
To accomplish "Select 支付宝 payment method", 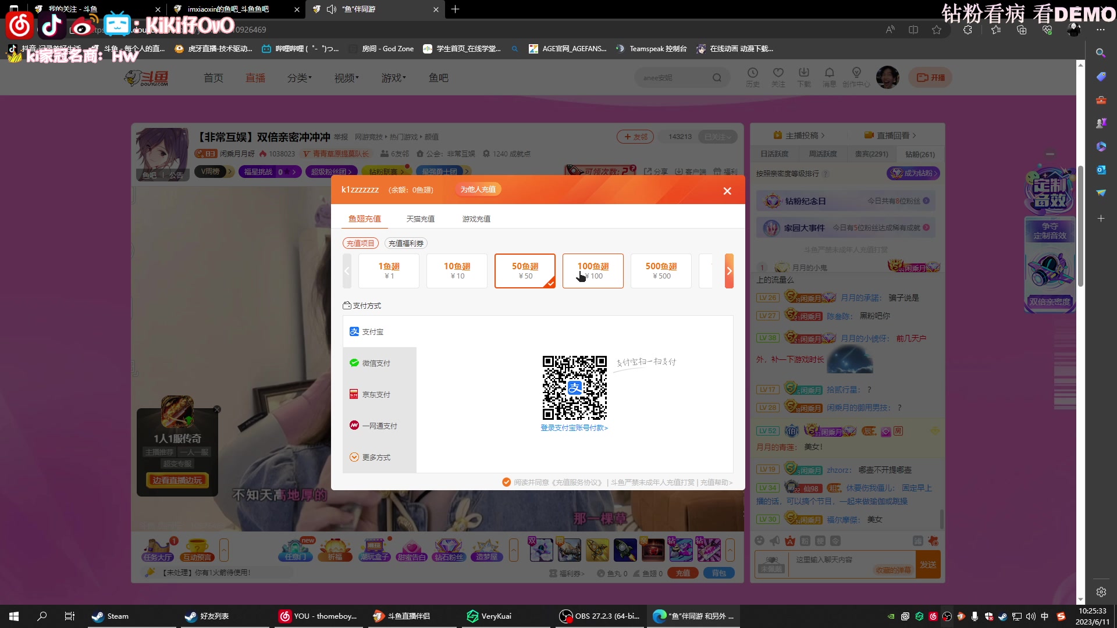I will (379, 331).
